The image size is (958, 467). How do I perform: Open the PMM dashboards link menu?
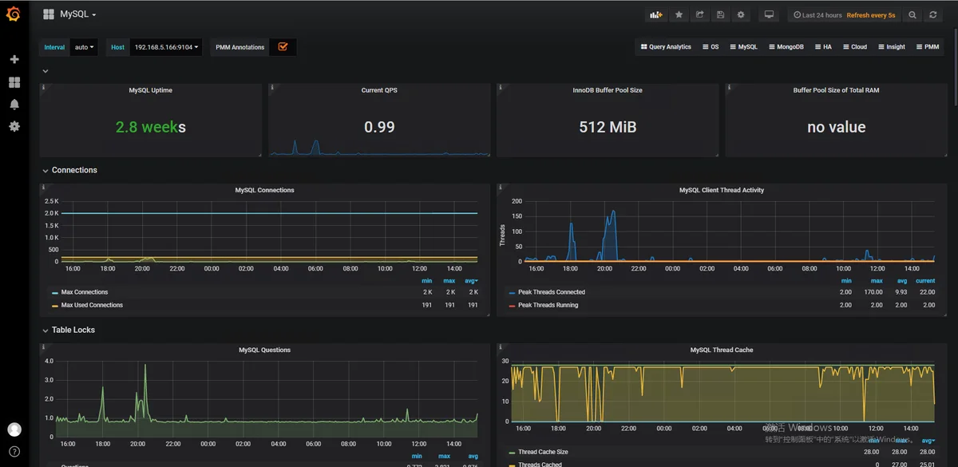tap(928, 47)
